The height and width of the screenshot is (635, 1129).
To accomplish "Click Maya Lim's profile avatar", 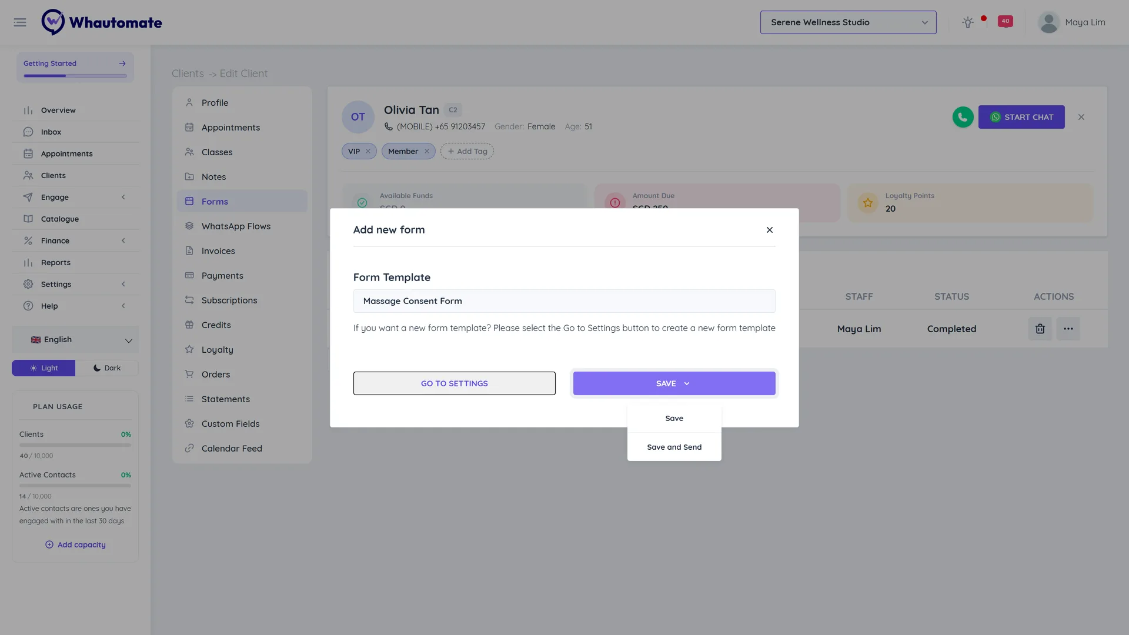I will (1048, 22).
